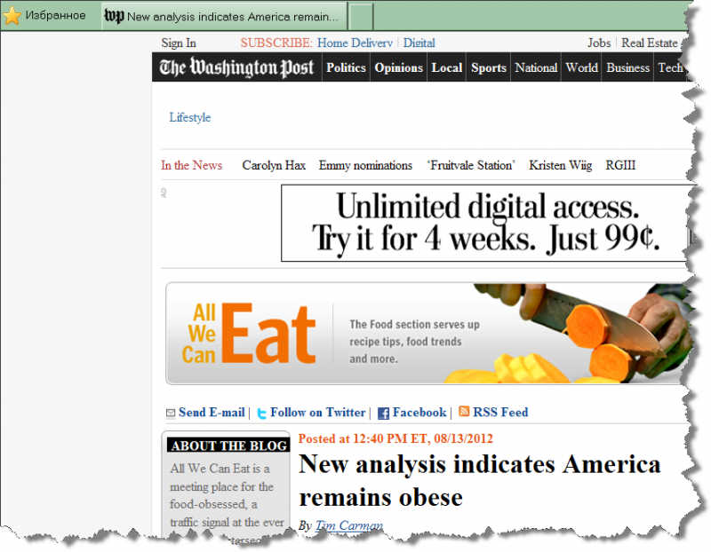Go to the Sports section
Viewport: 711px width, 552px height.
click(488, 67)
